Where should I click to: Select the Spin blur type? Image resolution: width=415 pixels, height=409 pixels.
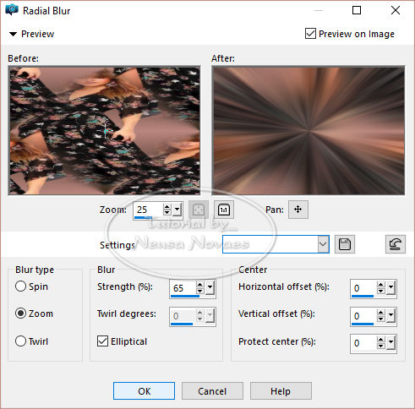20,286
